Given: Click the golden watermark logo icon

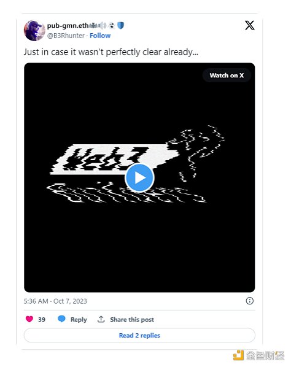Looking at the screenshot, I should click(x=238, y=355).
